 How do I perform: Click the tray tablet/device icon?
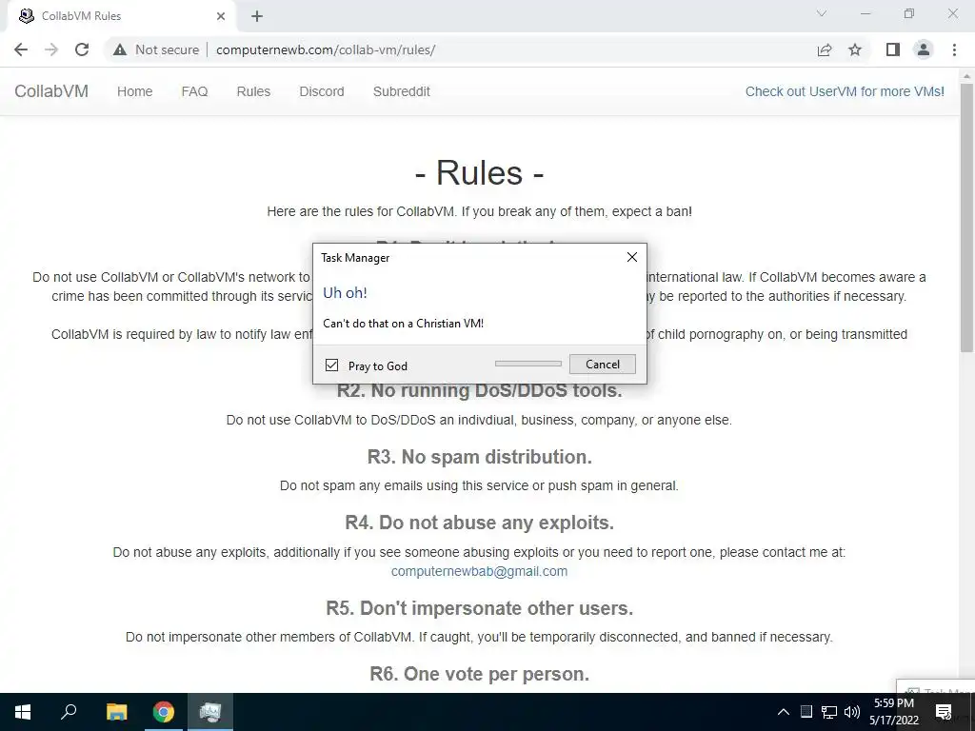(x=806, y=712)
